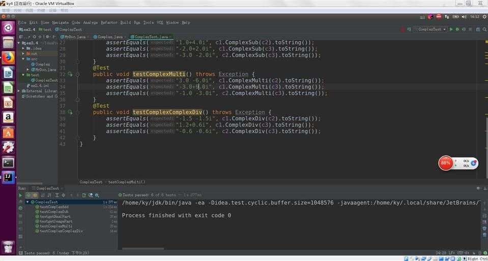The image size is (488, 261).
Task: Expand the .idea folder
Action: click(23, 48)
